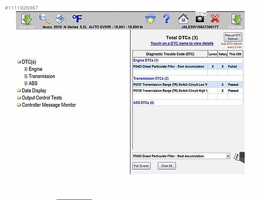Click the right Scan Tool green arrow icon
Screen dimensions: 266x200
[x=236, y=19]
